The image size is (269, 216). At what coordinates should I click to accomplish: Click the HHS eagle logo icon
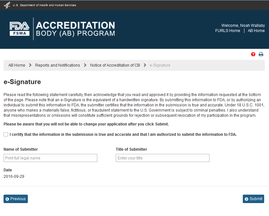(7, 5)
